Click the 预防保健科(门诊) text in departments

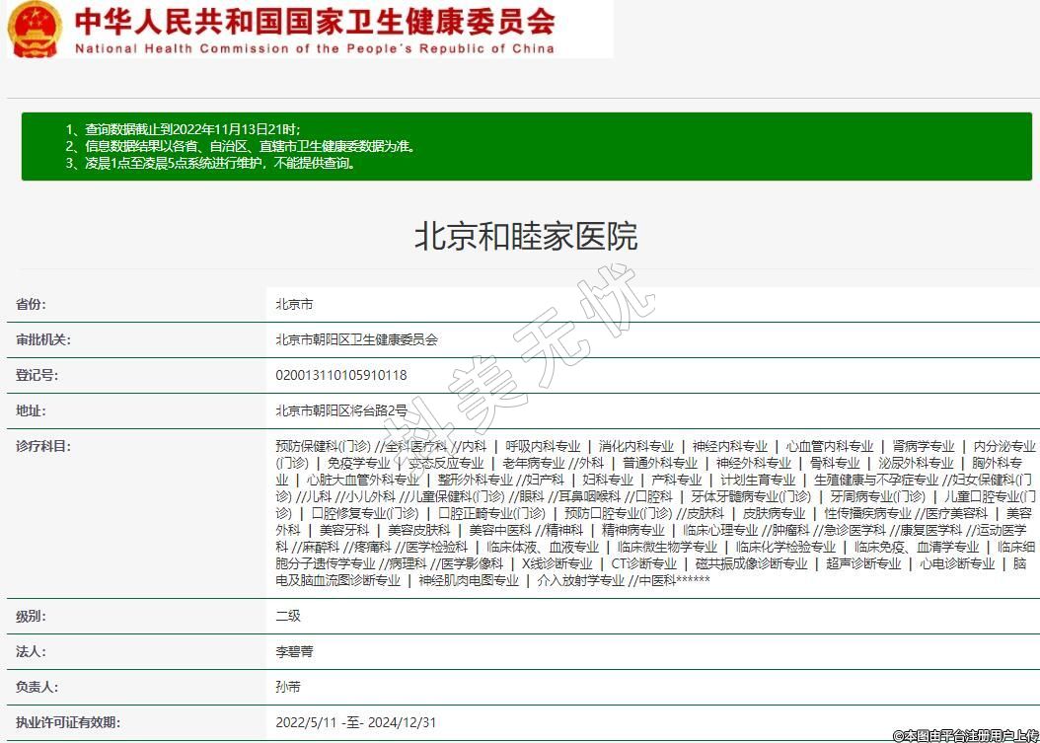coord(323,447)
